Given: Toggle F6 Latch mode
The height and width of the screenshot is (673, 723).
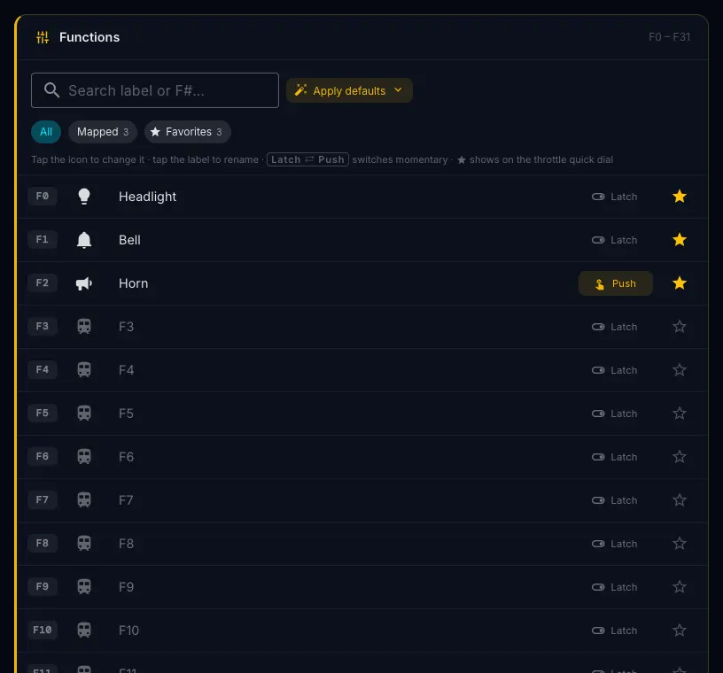Looking at the screenshot, I should pos(615,456).
